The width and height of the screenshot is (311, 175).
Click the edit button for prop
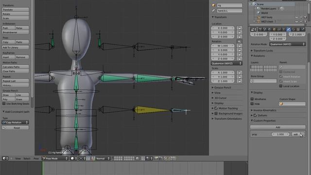(x=295, y=134)
